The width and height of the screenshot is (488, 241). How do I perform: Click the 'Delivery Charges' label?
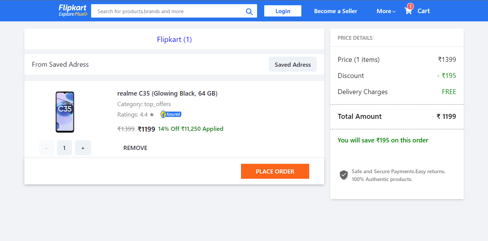click(362, 92)
